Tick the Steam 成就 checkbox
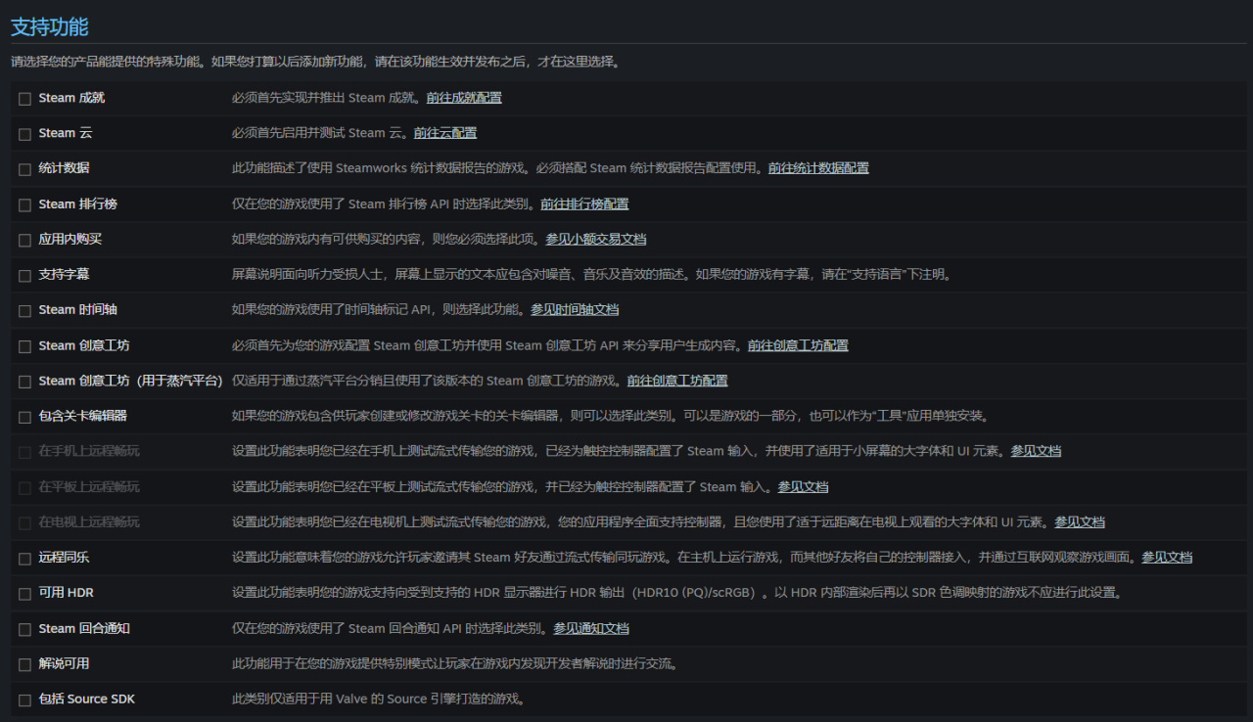The width and height of the screenshot is (1253, 722). point(24,99)
